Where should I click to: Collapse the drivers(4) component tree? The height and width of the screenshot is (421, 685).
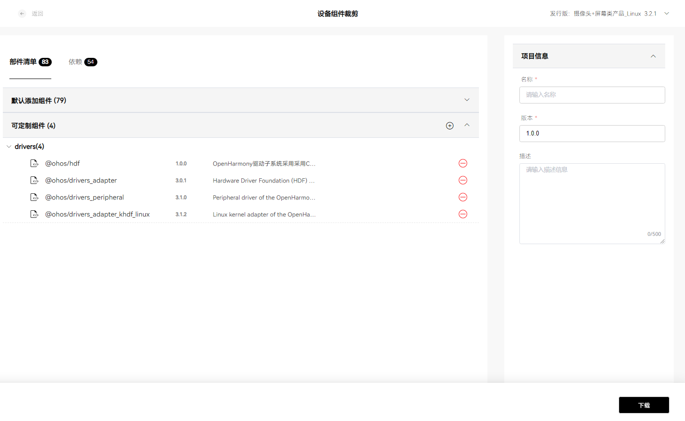[x=8, y=146]
